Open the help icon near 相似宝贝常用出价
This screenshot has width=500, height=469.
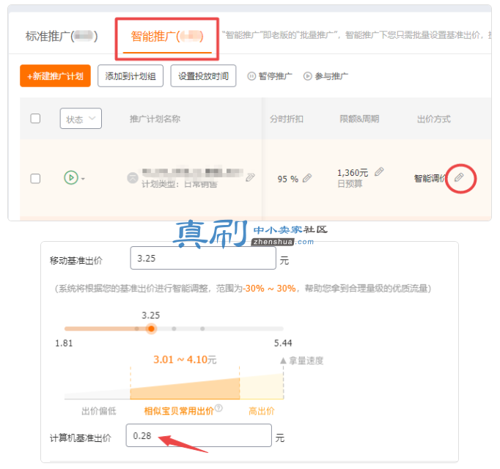pyautogui.click(x=218, y=407)
